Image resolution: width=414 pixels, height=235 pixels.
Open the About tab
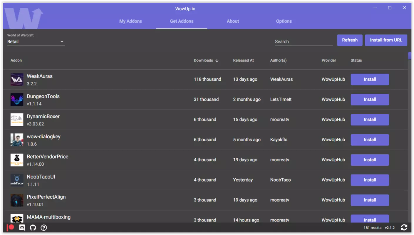click(233, 21)
